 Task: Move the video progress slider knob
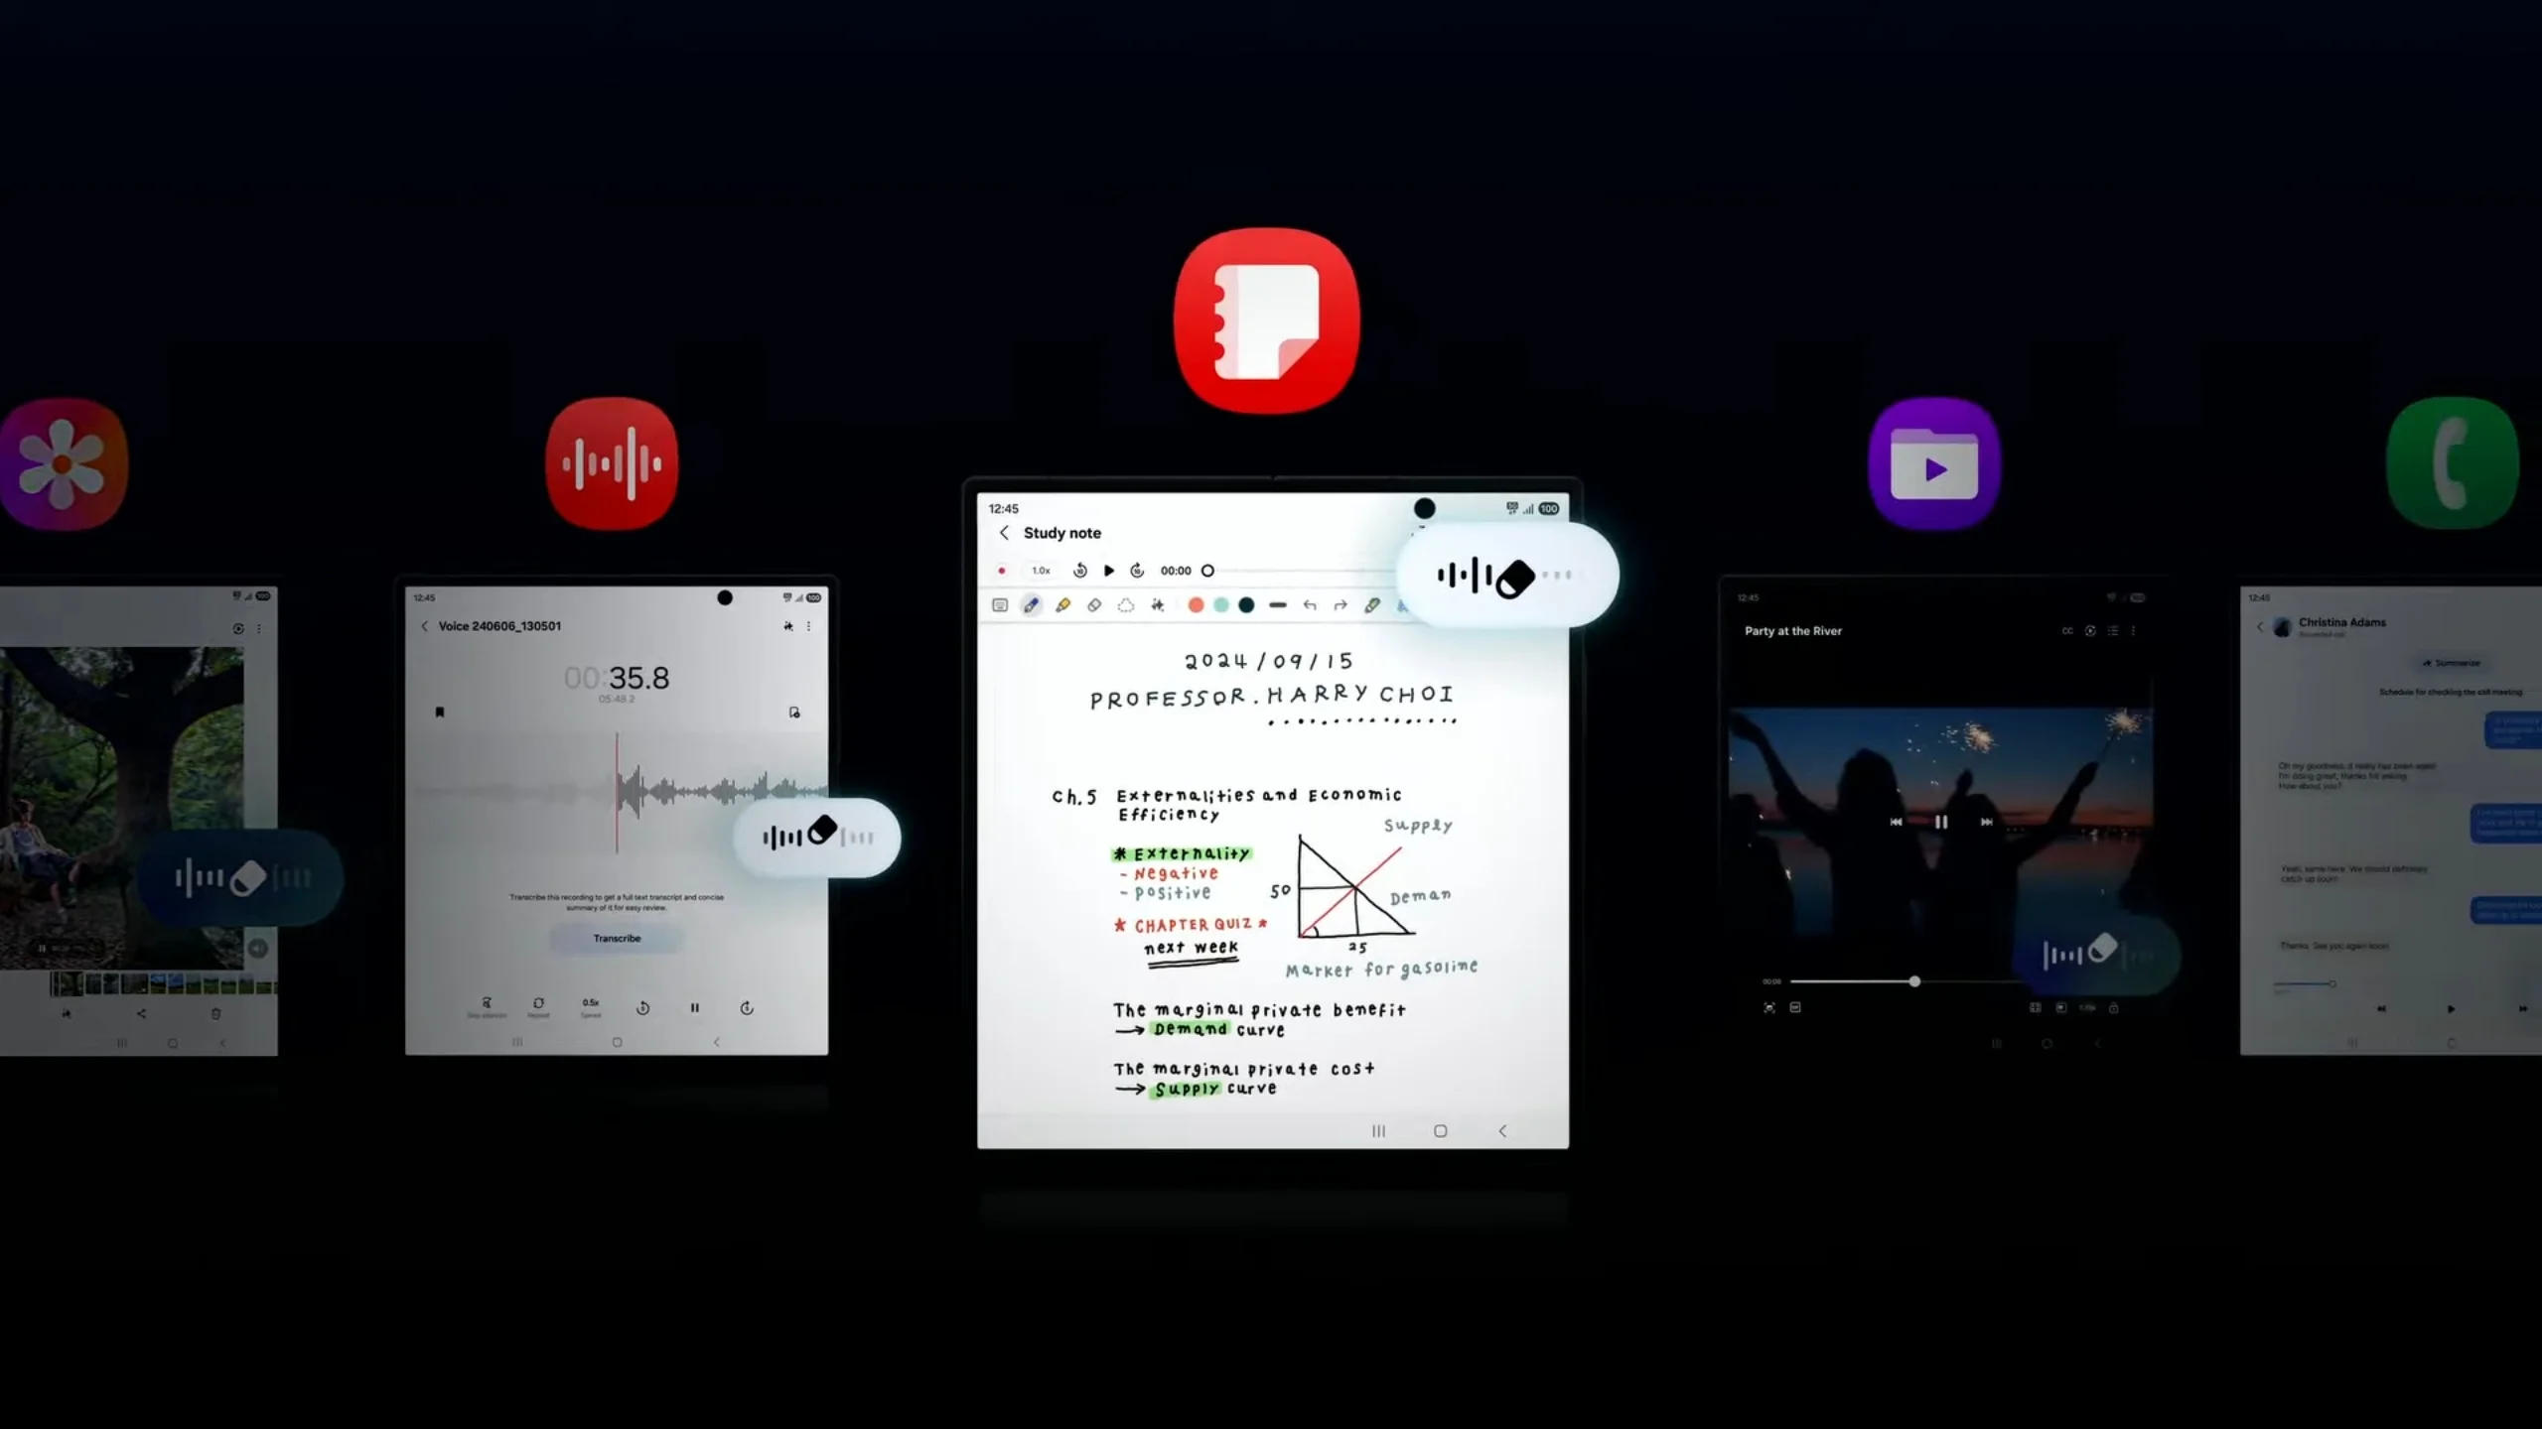point(1914,981)
